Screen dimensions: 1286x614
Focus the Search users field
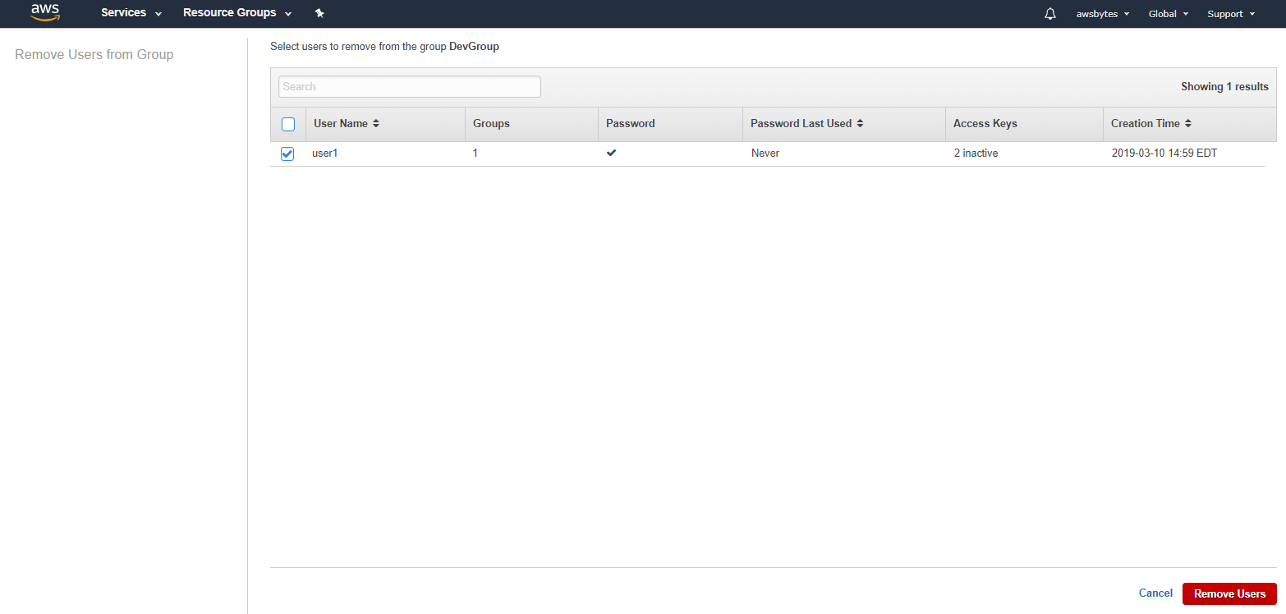(410, 86)
